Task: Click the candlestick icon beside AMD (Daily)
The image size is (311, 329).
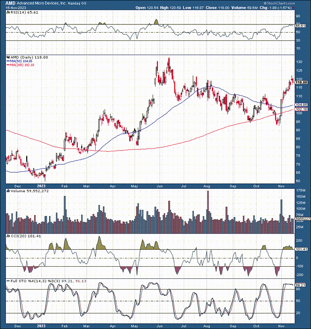Action: click(8, 57)
